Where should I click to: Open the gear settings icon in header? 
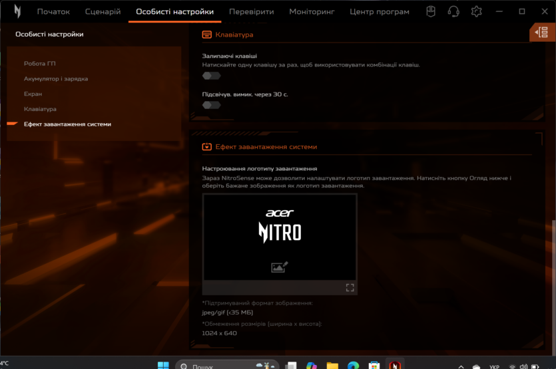pos(476,11)
